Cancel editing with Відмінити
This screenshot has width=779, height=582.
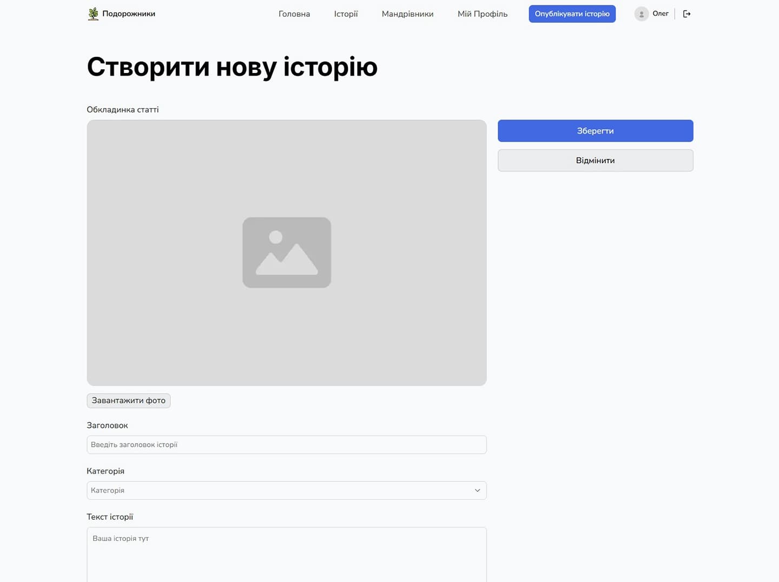coord(595,160)
